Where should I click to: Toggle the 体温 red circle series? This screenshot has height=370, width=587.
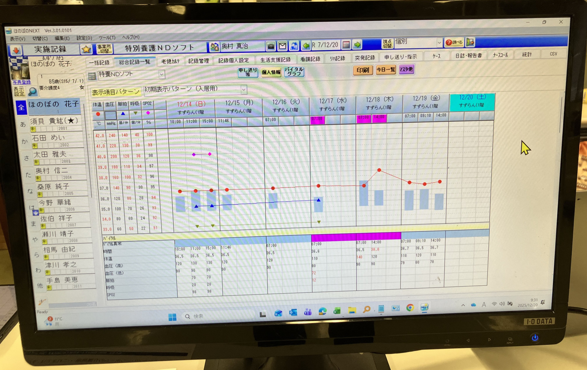(98, 114)
